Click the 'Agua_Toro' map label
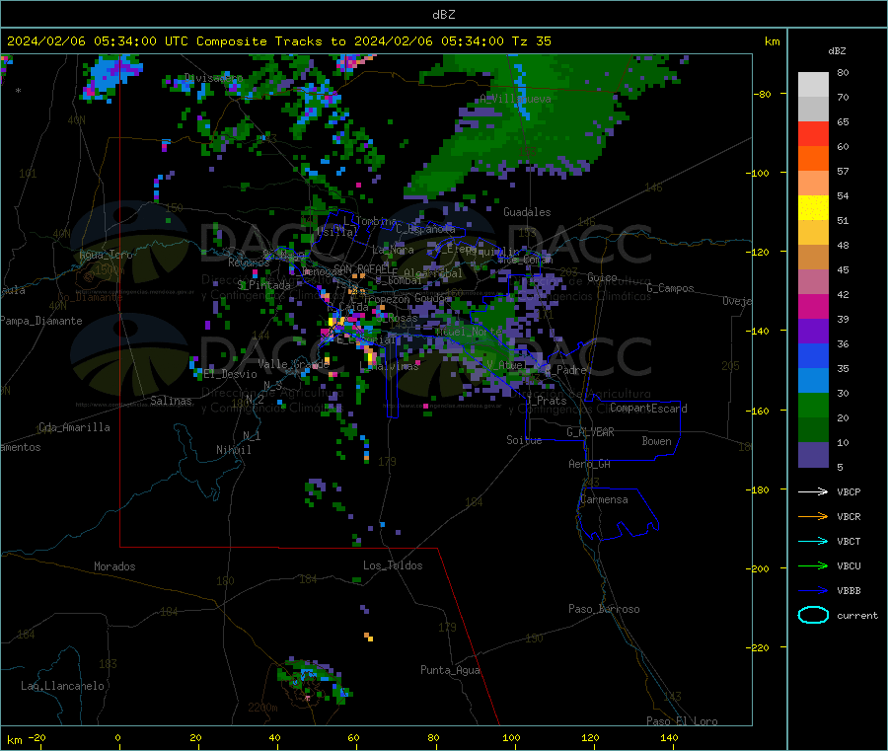This screenshot has height=751, width=888. [106, 255]
